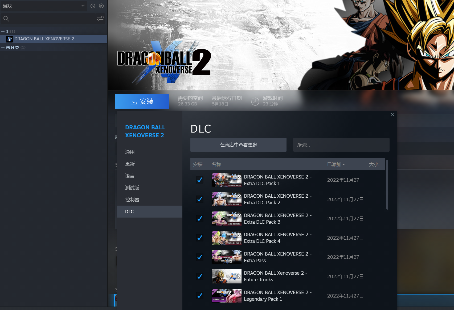Collapse the category named 1

[x=3, y=32]
